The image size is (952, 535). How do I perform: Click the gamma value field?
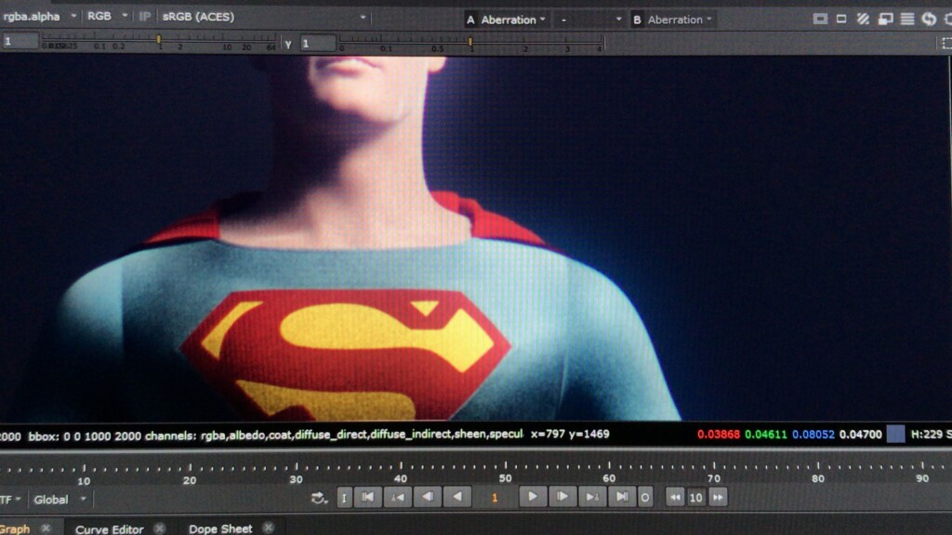click(318, 43)
